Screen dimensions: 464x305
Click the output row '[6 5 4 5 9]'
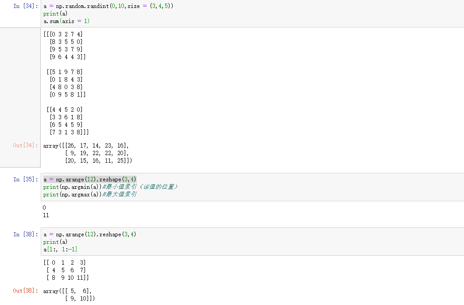click(66, 125)
